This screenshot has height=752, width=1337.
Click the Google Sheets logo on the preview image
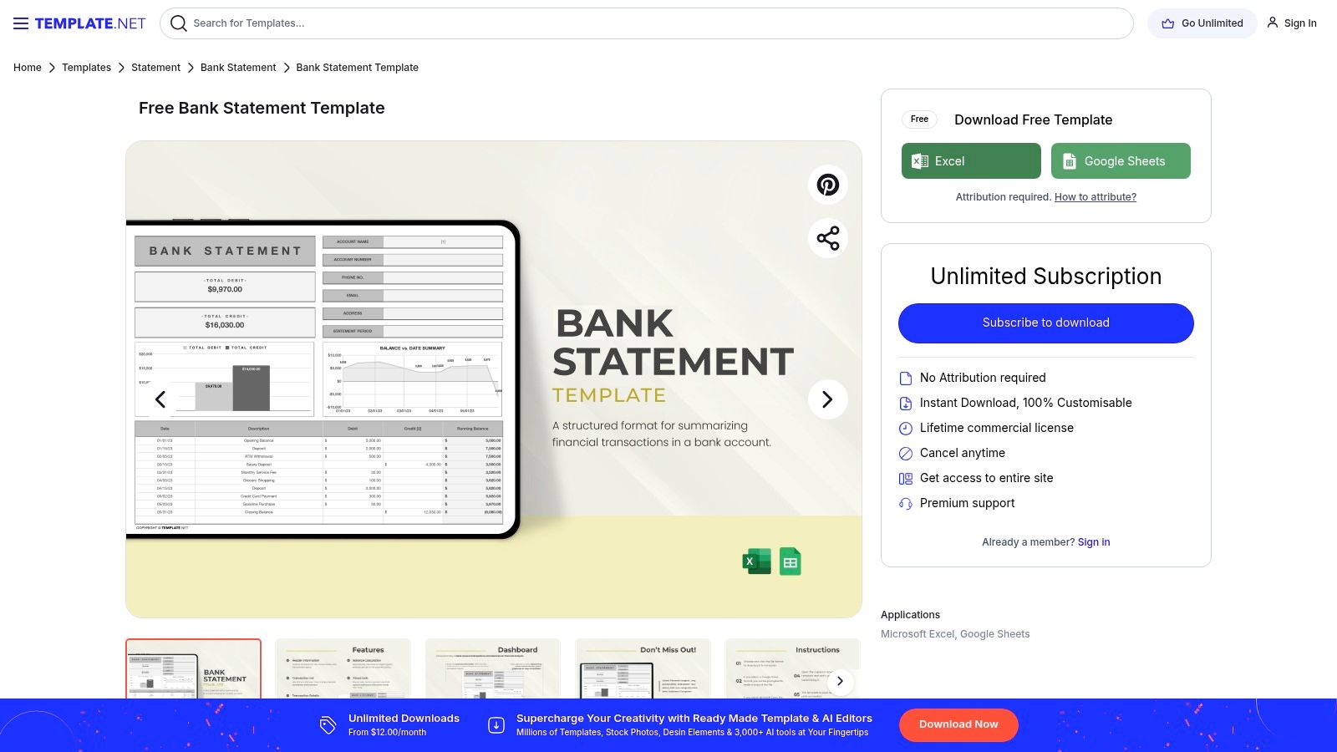pos(791,561)
